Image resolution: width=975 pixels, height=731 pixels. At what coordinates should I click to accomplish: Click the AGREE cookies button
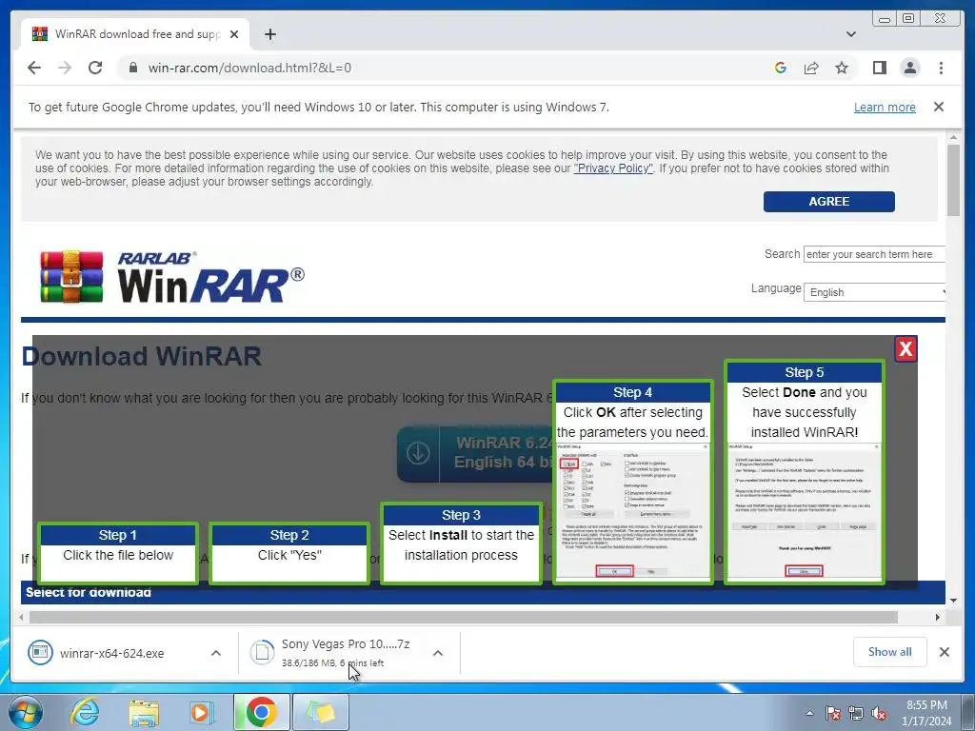(x=829, y=202)
